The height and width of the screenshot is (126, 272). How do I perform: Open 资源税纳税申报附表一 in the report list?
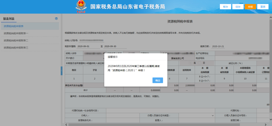pos(30,33)
